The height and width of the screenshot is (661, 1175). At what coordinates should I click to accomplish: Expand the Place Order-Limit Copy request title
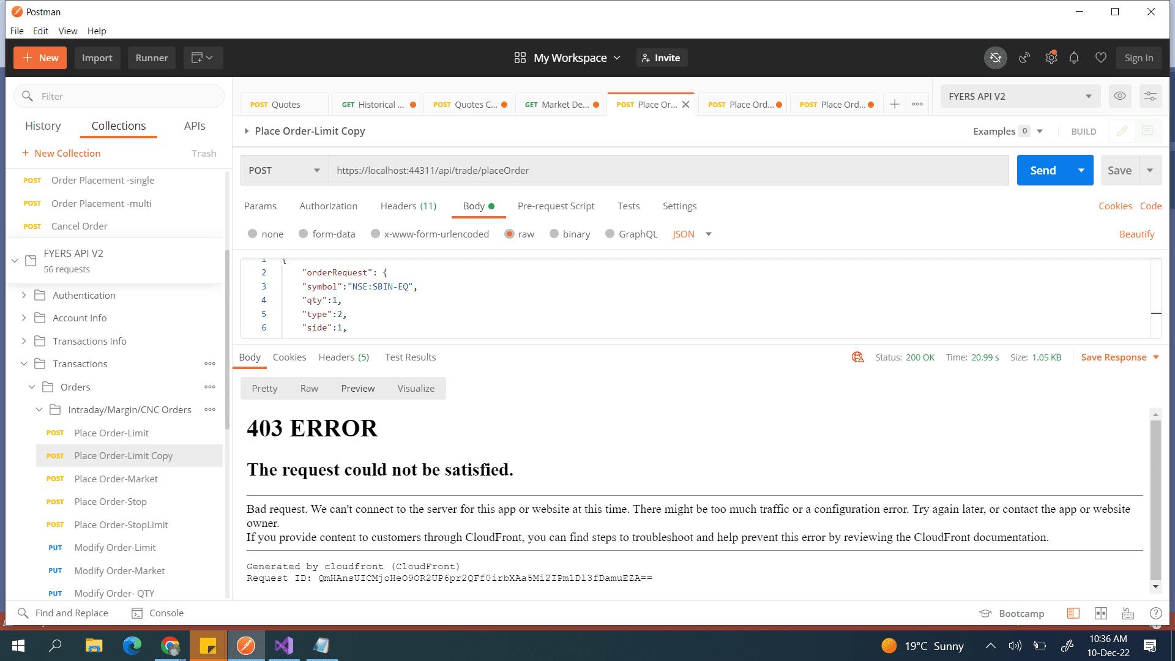coord(247,131)
